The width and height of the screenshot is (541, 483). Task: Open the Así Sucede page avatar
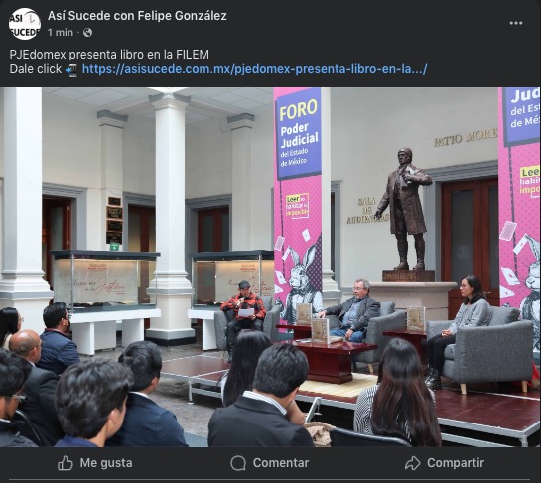[x=25, y=24]
